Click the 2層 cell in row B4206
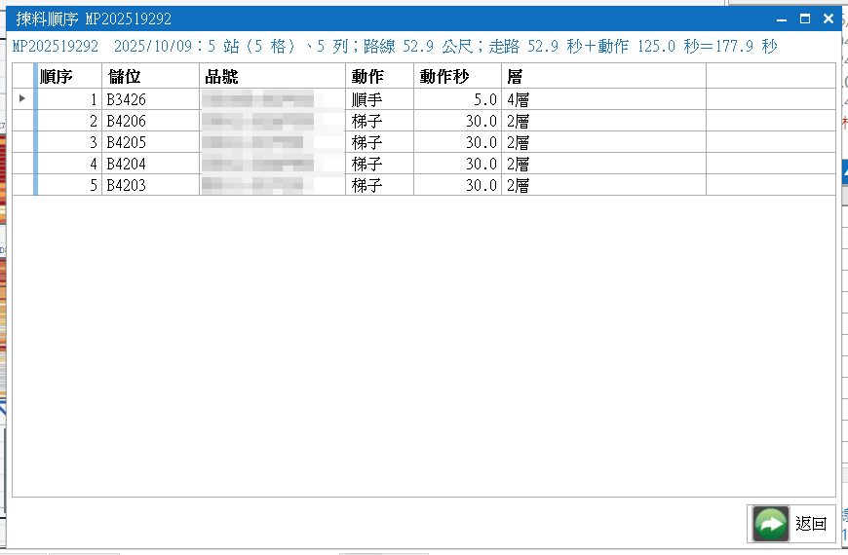The width and height of the screenshot is (848, 555). pyautogui.click(x=603, y=121)
